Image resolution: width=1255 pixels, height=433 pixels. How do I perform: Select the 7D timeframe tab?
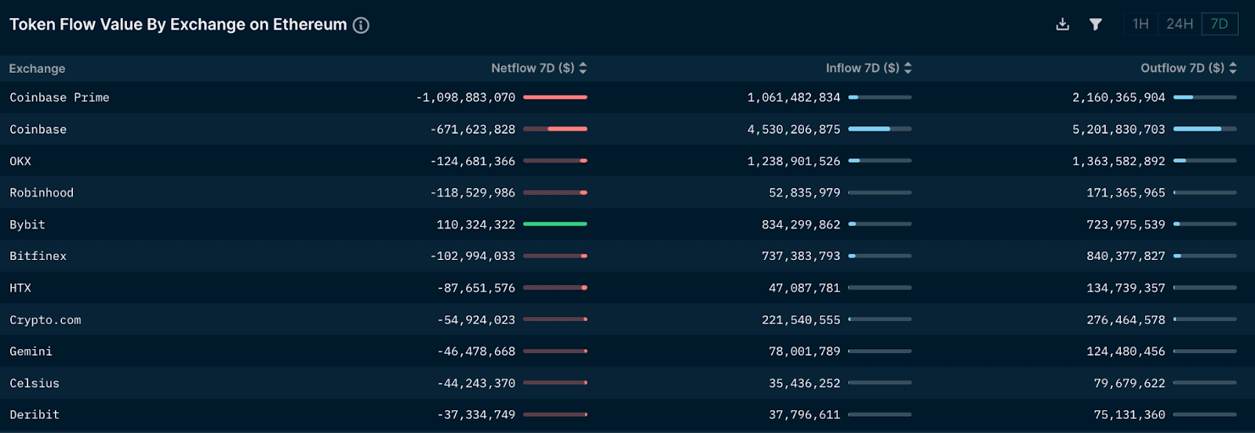(x=1220, y=24)
